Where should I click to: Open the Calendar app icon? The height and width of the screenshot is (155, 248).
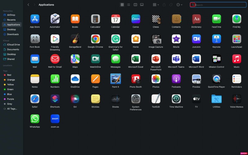[115, 19]
